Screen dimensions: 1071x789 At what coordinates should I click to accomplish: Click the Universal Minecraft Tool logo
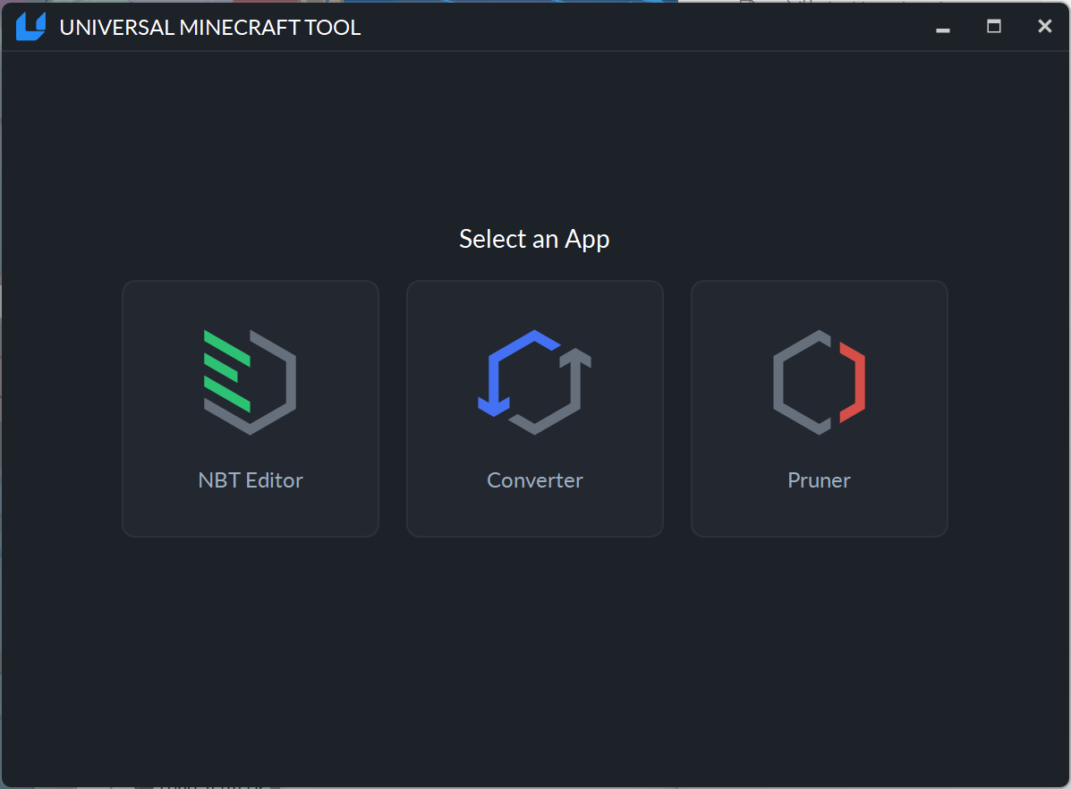pyautogui.click(x=30, y=27)
